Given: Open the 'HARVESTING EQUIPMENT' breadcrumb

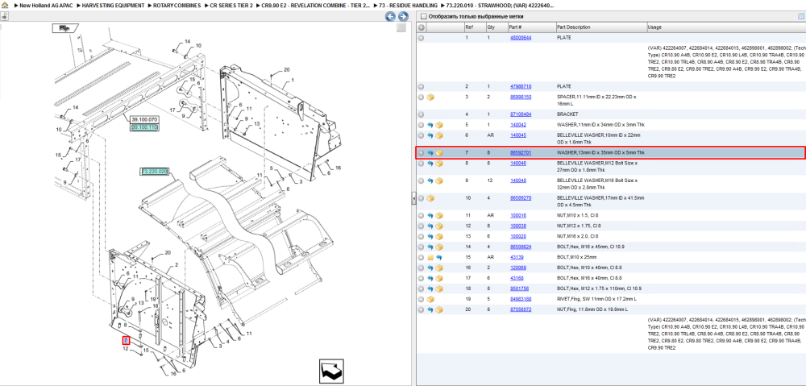Looking at the screenshot, I should [x=114, y=5].
